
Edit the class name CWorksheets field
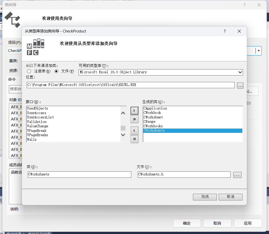(x=80, y=174)
